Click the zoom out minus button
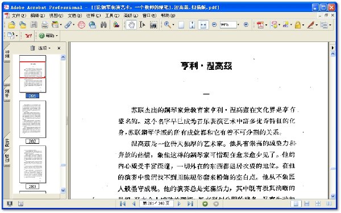The height and width of the screenshot is (213, 341). [x=214, y=24]
